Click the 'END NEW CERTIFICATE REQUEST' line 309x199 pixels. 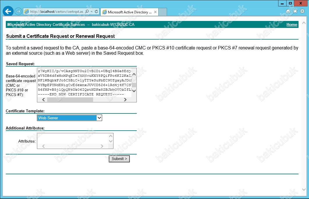click(x=81, y=94)
